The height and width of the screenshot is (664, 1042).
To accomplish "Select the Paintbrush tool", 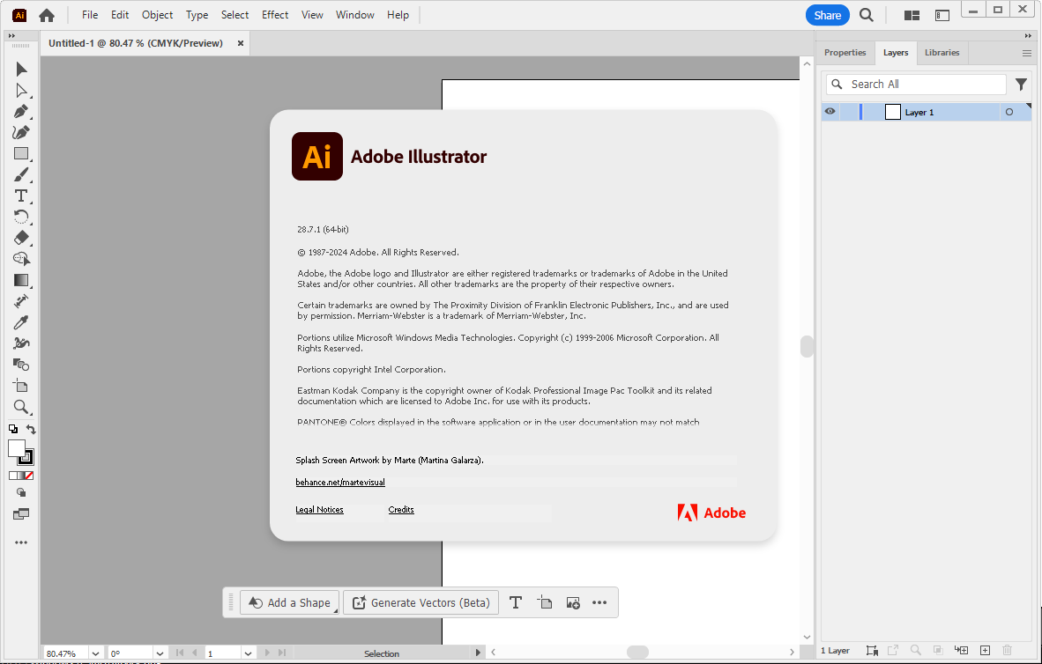I will (21, 174).
